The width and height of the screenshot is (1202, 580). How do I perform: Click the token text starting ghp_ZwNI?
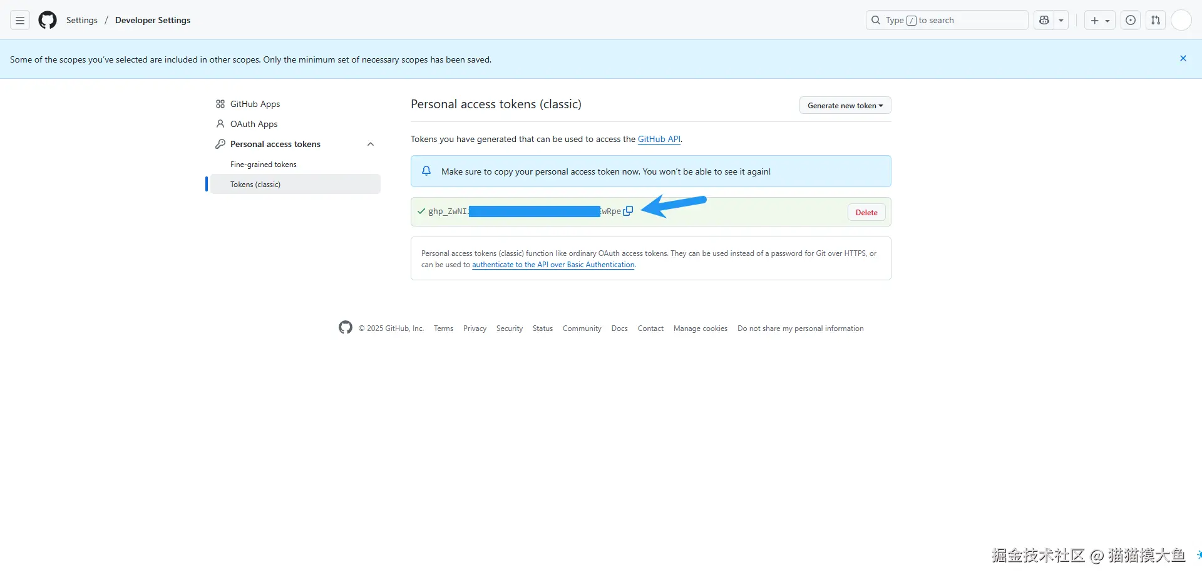click(525, 211)
